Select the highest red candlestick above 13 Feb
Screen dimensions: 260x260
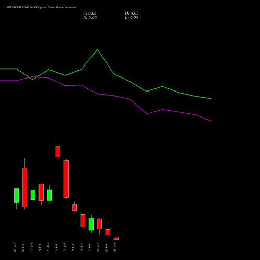(58, 151)
